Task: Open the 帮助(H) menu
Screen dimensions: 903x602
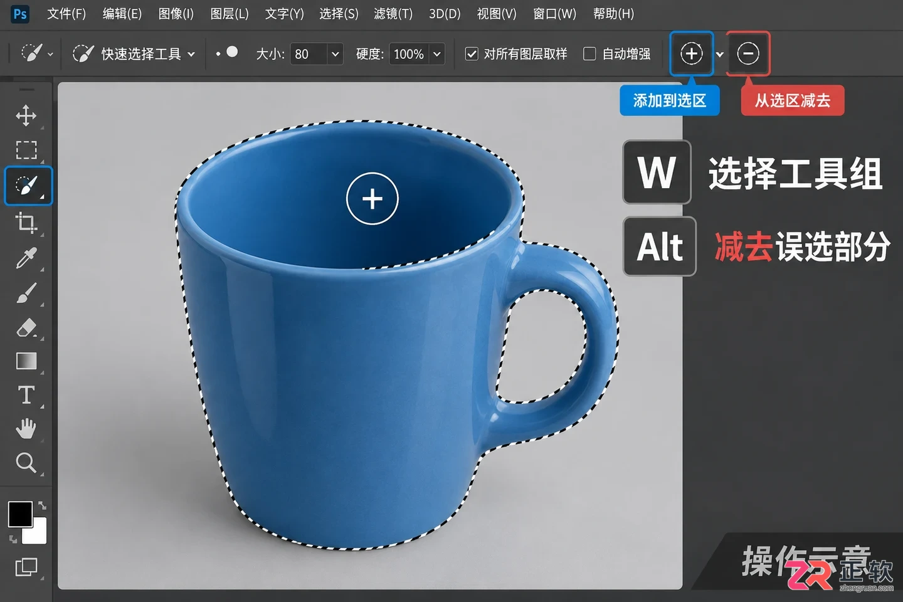Action: click(x=613, y=14)
